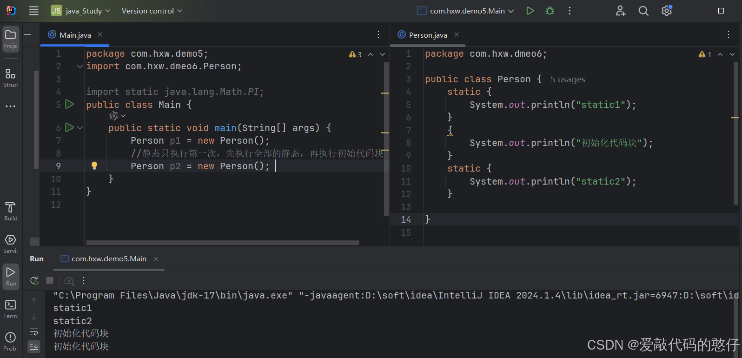Screen dimensions: 742x358
Task: Open the Structure tool window
Action: (x=11, y=78)
